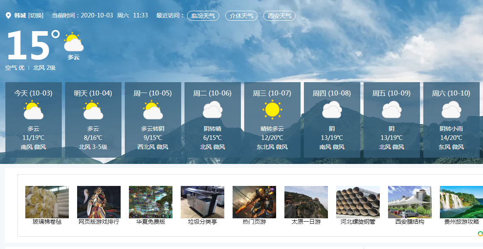Click the 晴转多云 forecast text
The width and height of the screenshot is (483, 249).
[272, 129]
